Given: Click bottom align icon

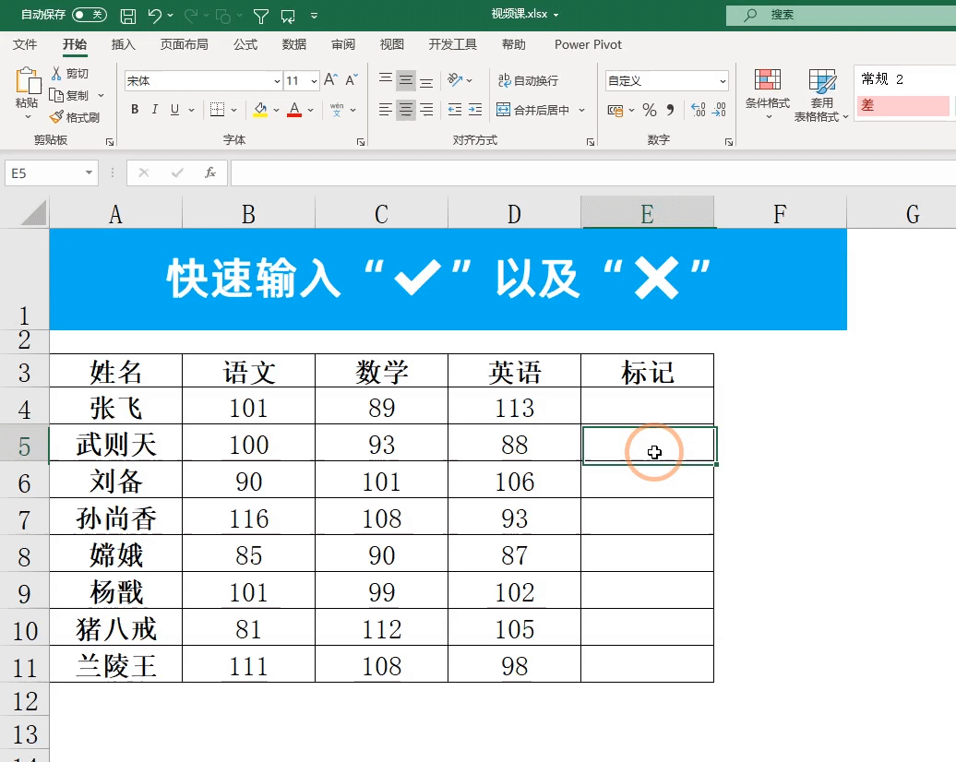Looking at the screenshot, I should tap(426, 80).
